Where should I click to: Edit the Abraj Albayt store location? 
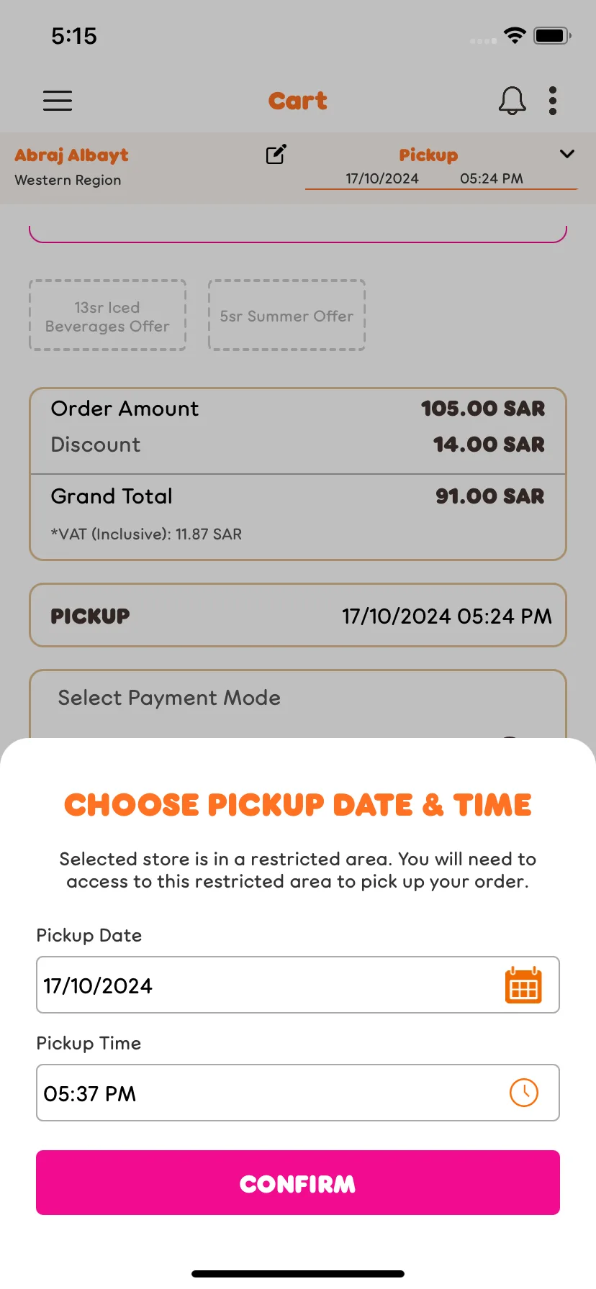click(276, 154)
